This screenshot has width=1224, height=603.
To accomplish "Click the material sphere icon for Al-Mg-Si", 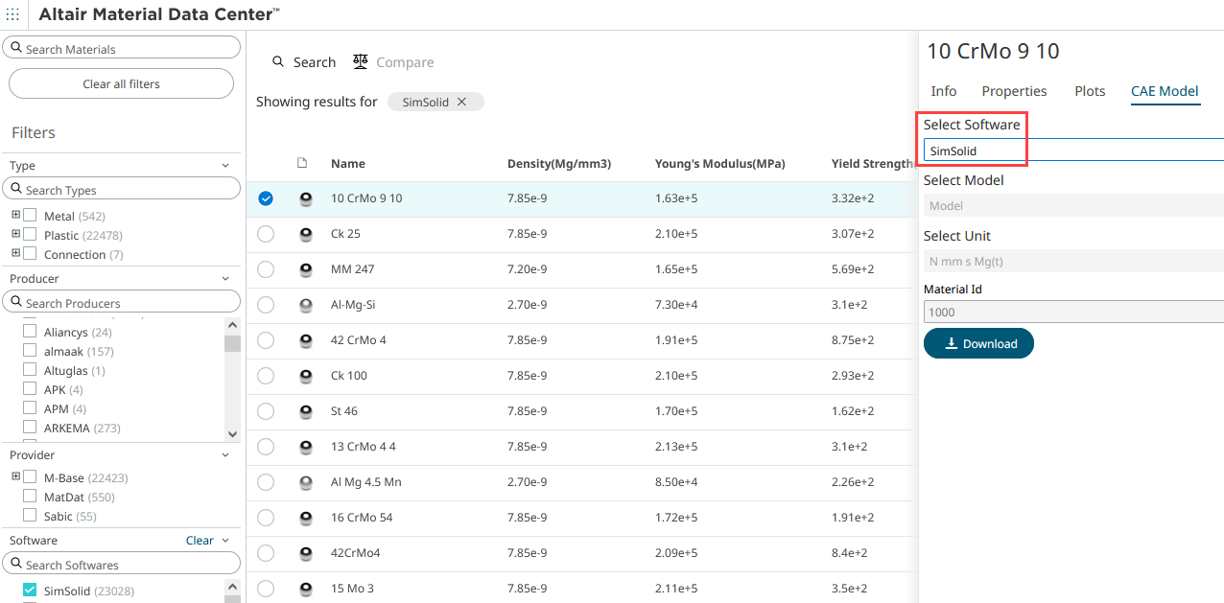I will coord(306,305).
